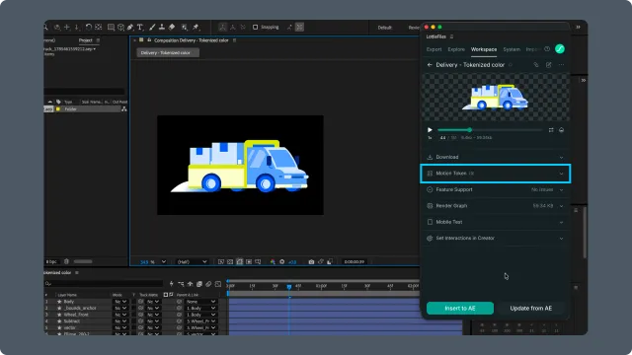632x355 pixels.
Task: Click the Insert to AE button
Action: (x=460, y=309)
